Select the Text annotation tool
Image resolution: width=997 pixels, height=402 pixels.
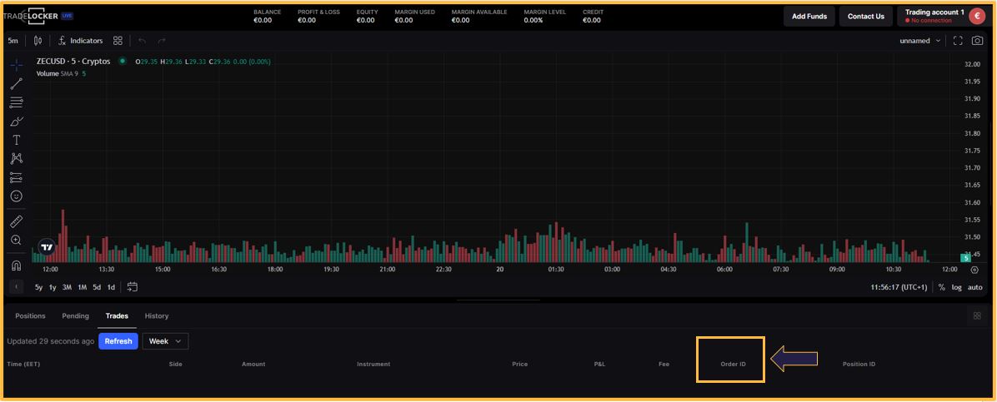[x=17, y=140]
